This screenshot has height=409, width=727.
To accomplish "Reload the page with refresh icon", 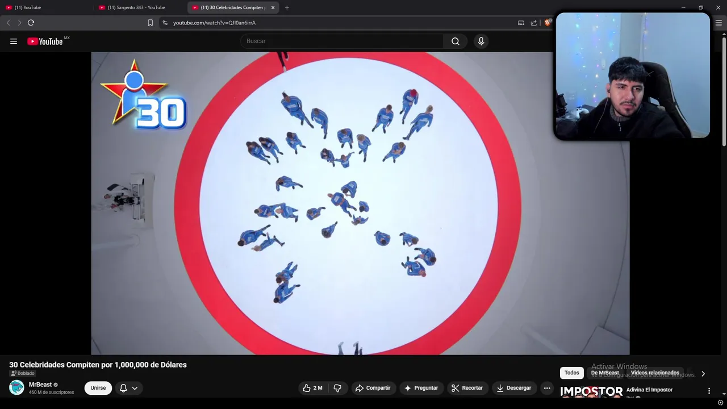I will pyautogui.click(x=31, y=23).
